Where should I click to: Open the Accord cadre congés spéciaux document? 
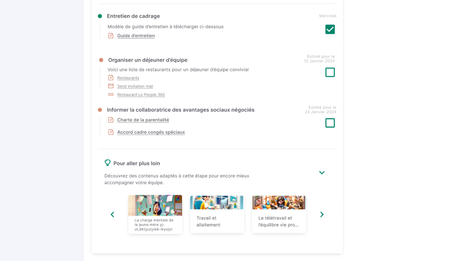(x=151, y=132)
